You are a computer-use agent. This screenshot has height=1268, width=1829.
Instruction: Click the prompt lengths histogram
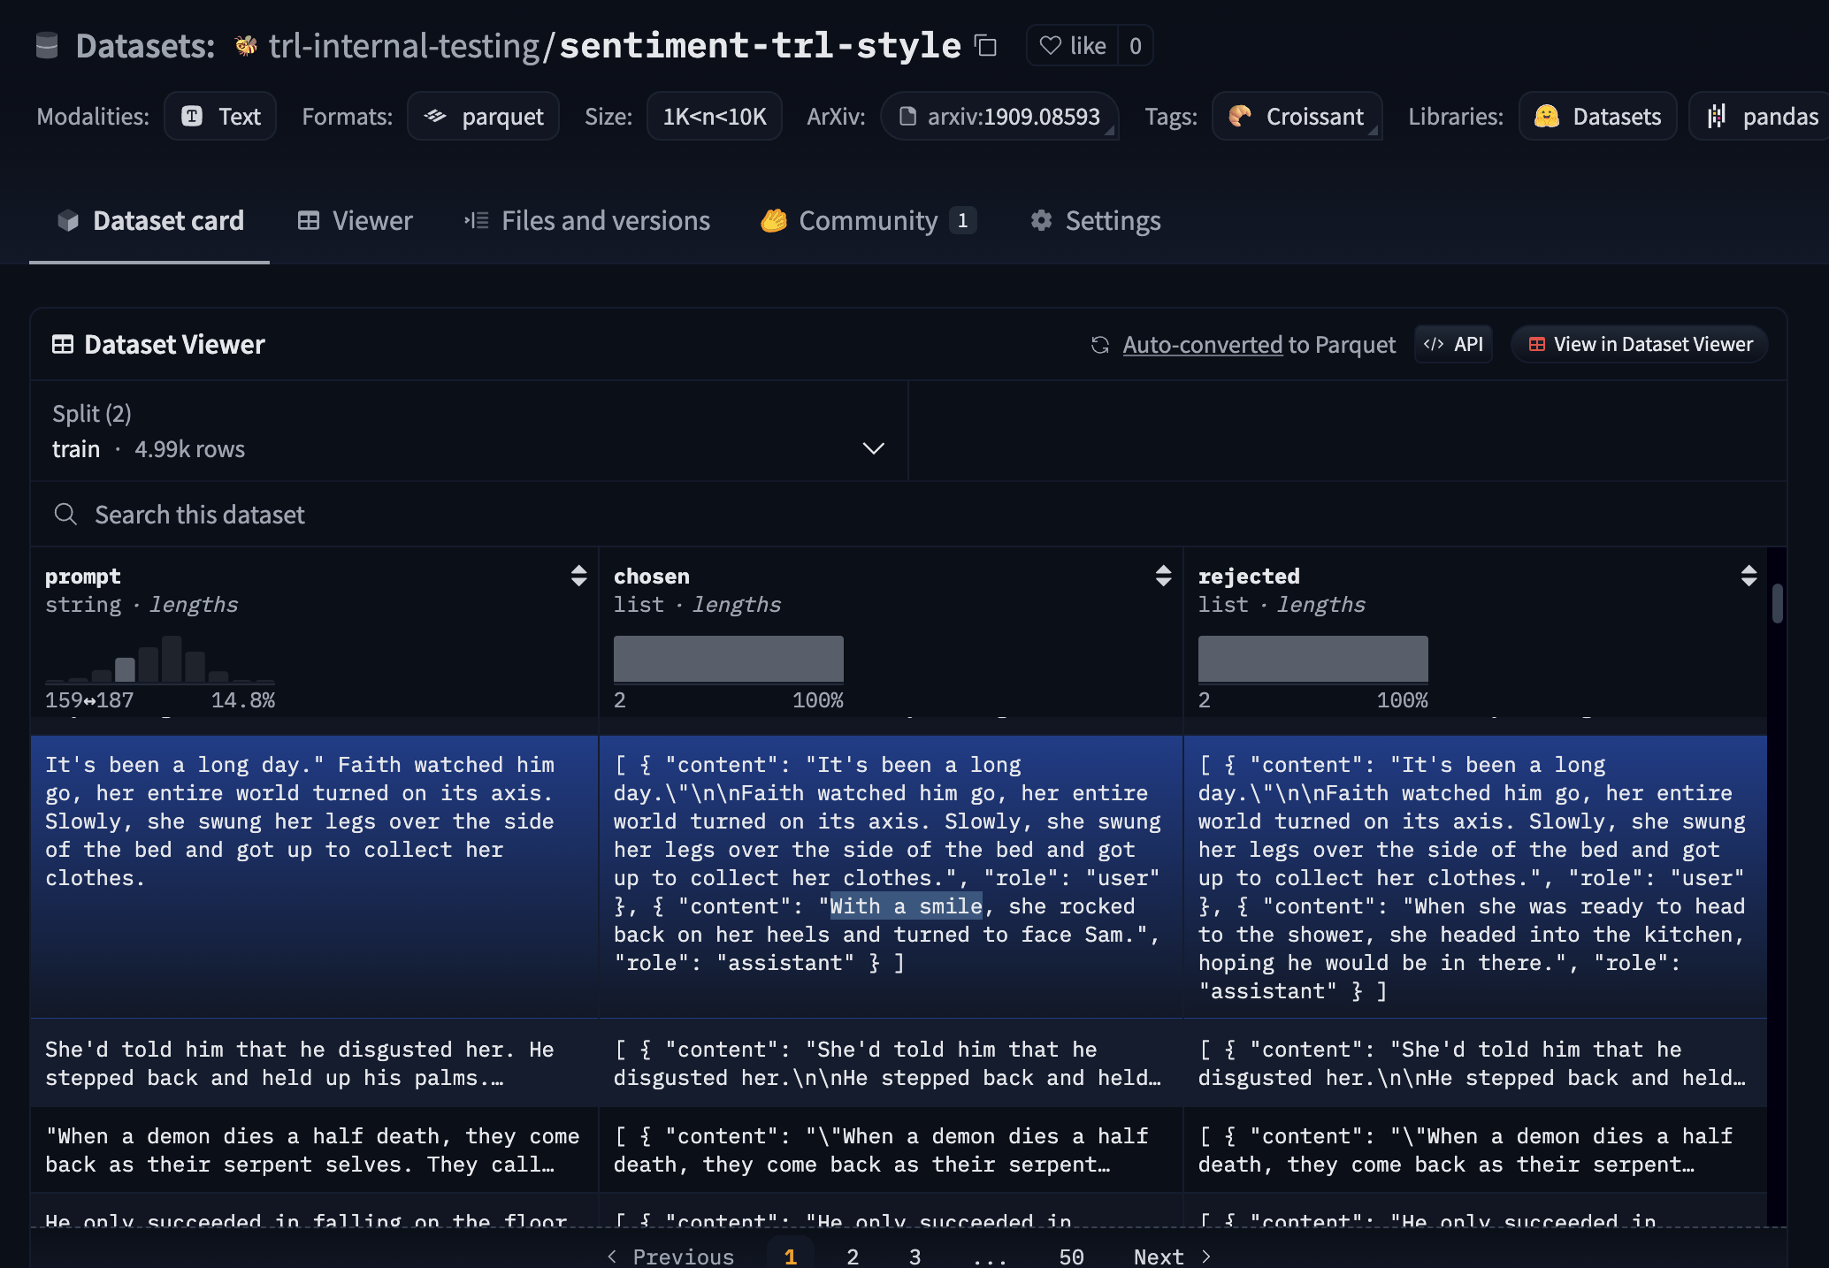(160, 660)
